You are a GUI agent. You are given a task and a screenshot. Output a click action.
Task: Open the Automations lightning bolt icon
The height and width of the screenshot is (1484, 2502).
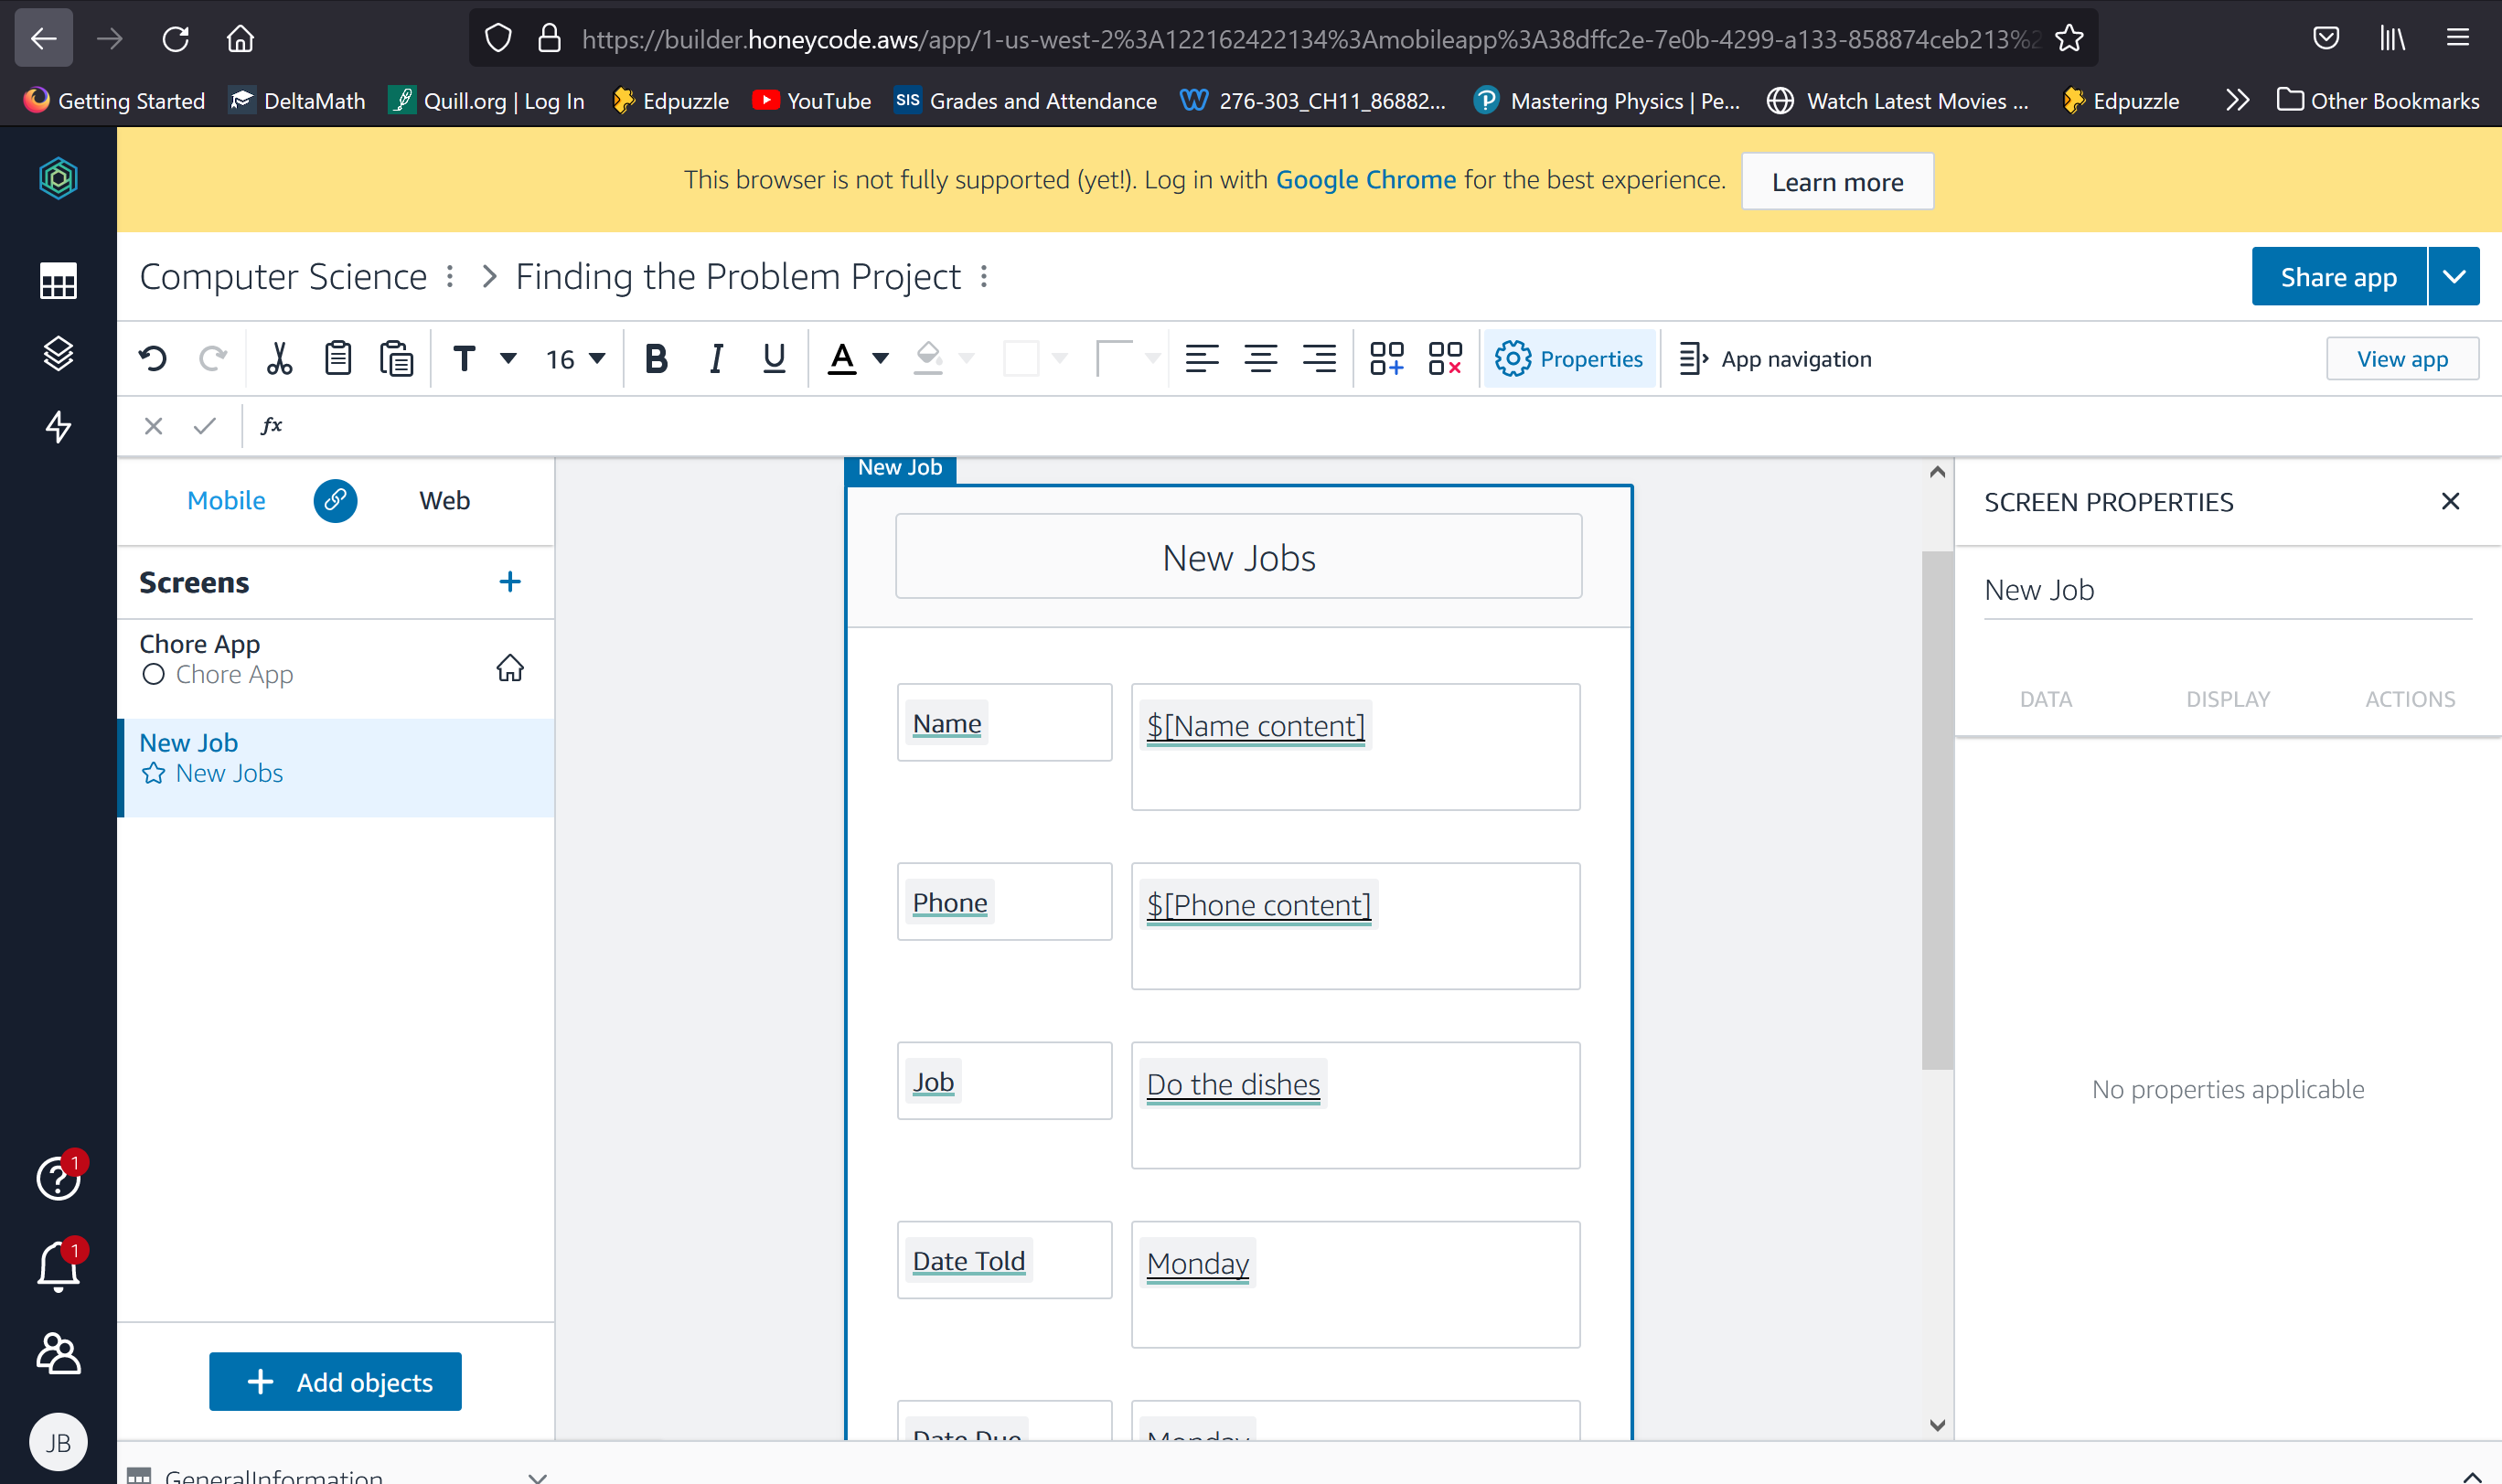[x=58, y=427]
